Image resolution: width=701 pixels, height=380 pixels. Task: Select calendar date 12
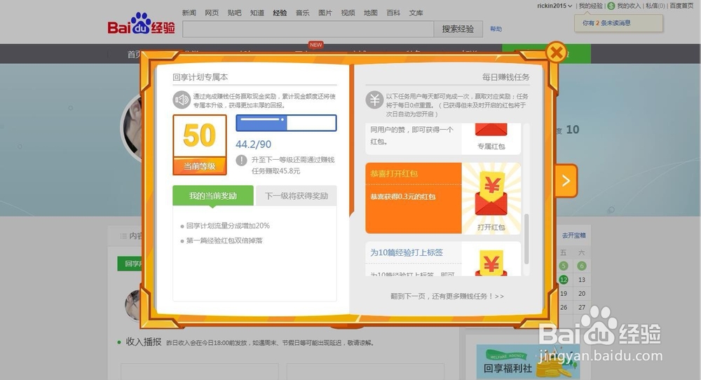pyautogui.click(x=564, y=280)
